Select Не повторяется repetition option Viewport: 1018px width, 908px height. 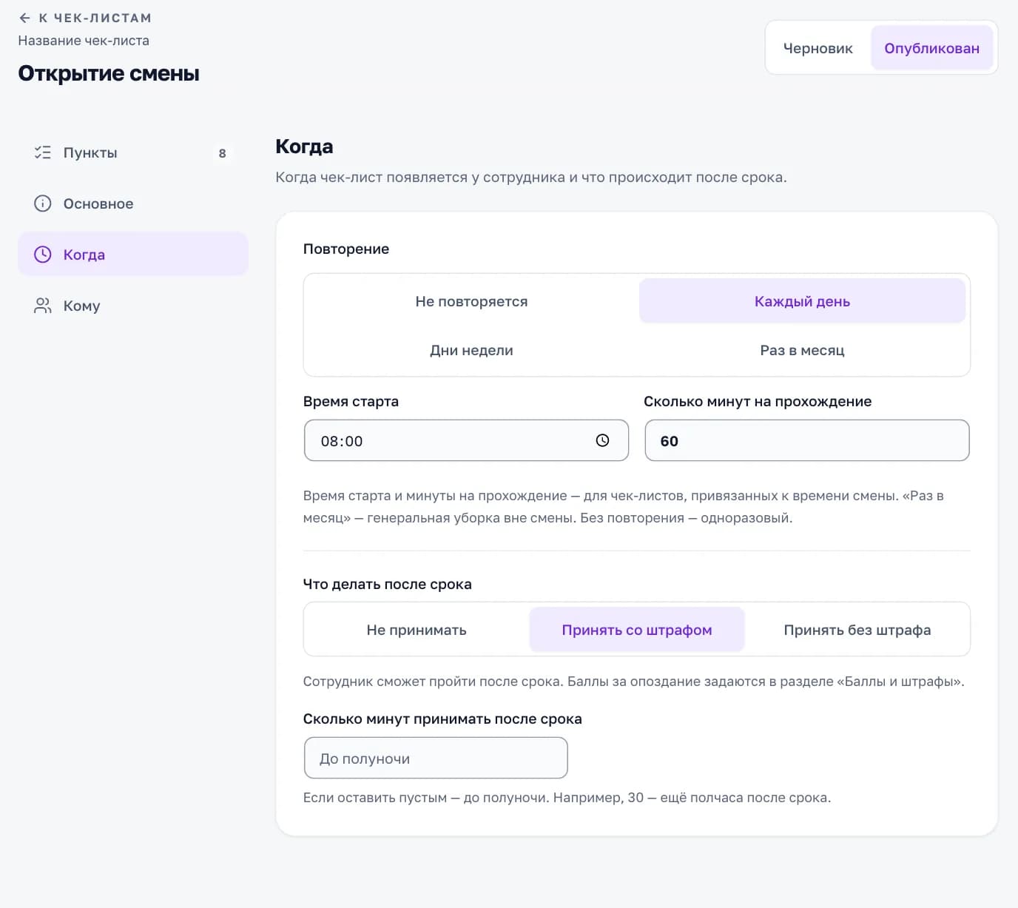[471, 301]
